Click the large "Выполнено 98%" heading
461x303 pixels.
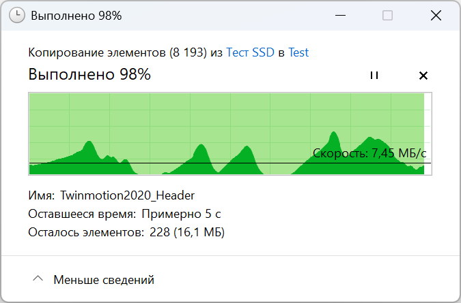point(89,75)
